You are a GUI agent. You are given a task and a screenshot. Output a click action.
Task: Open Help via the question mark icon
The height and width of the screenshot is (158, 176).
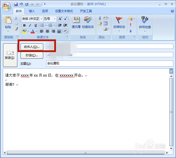tap(172, 11)
